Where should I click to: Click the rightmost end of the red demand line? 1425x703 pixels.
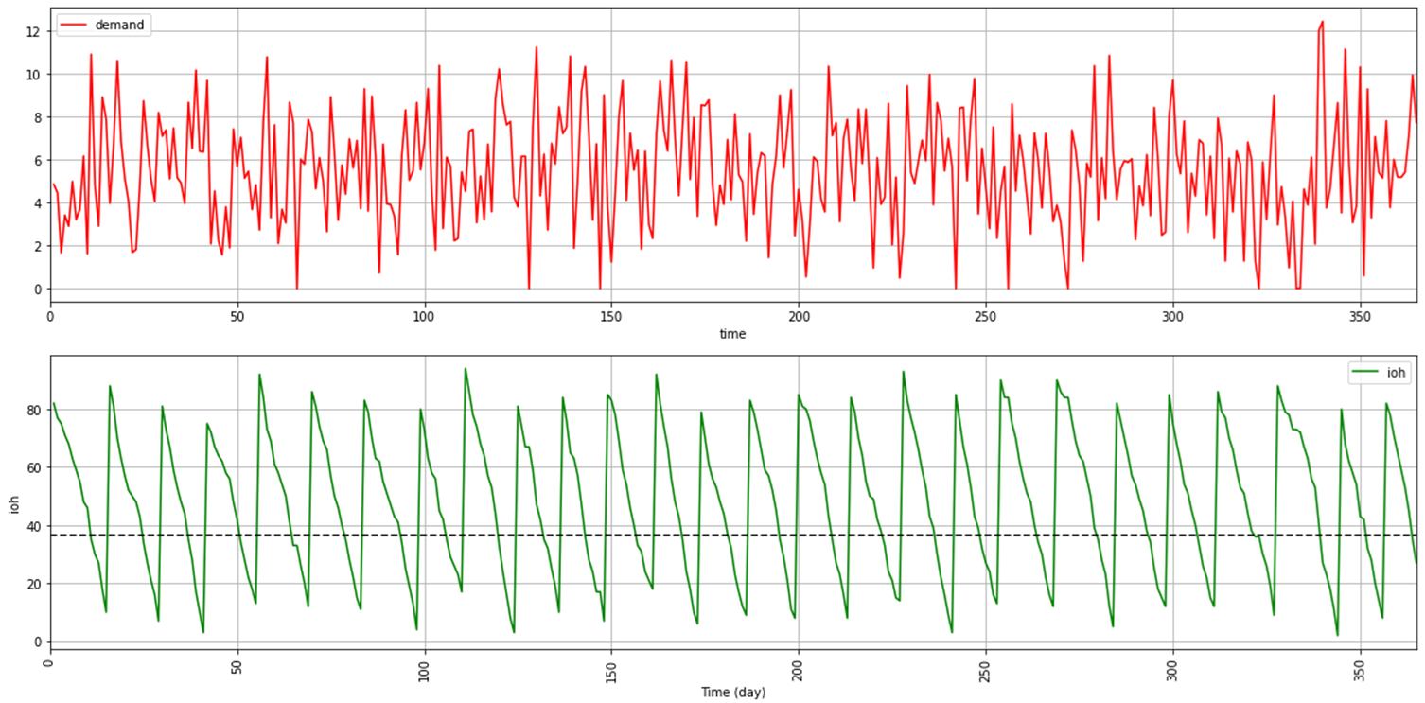1416,123
